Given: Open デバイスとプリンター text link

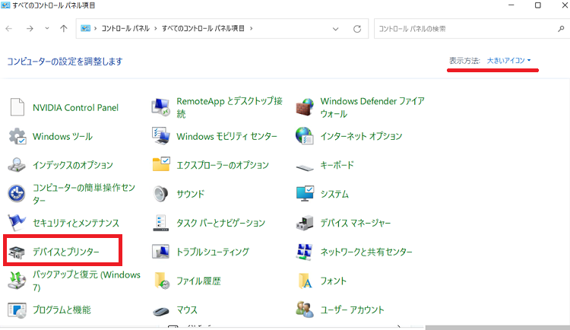Looking at the screenshot, I should point(66,252).
